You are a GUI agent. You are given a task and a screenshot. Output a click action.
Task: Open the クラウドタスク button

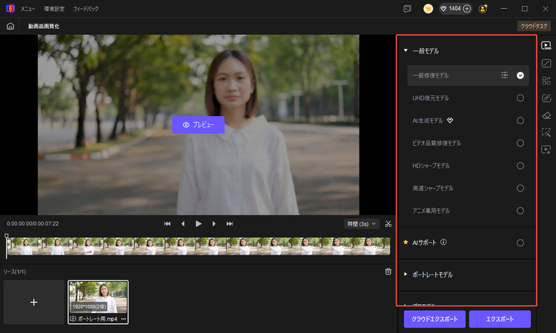pos(534,26)
